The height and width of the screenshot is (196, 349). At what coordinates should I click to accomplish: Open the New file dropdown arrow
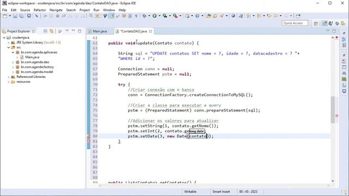[10, 16]
